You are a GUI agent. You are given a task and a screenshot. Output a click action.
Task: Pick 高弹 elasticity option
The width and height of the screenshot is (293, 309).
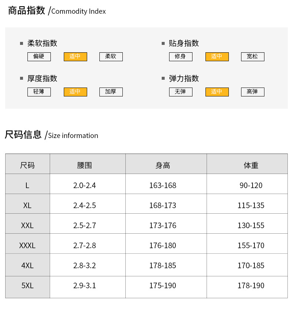253,92
